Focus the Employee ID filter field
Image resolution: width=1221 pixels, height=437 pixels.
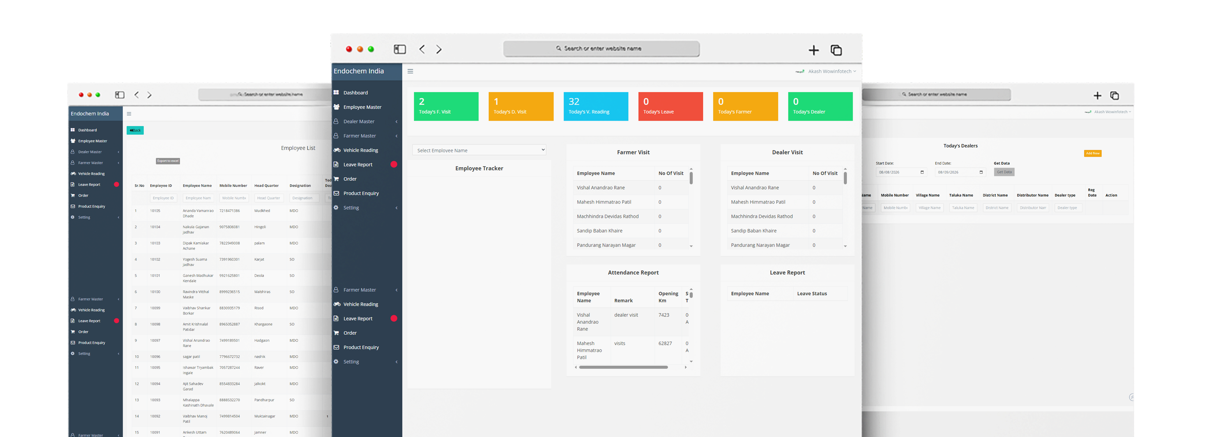[x=164, y=198]
